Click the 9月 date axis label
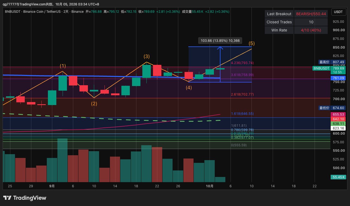This screenshot has width=350, height=206. point(52,186)
